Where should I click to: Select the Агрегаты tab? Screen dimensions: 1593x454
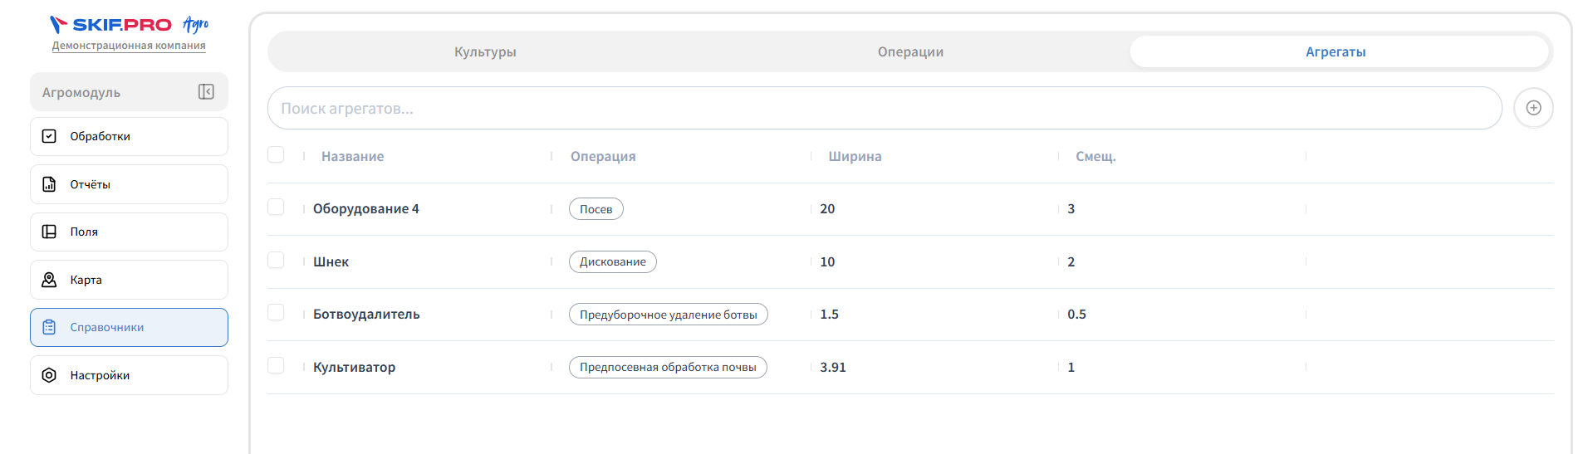coord(1336,51)
